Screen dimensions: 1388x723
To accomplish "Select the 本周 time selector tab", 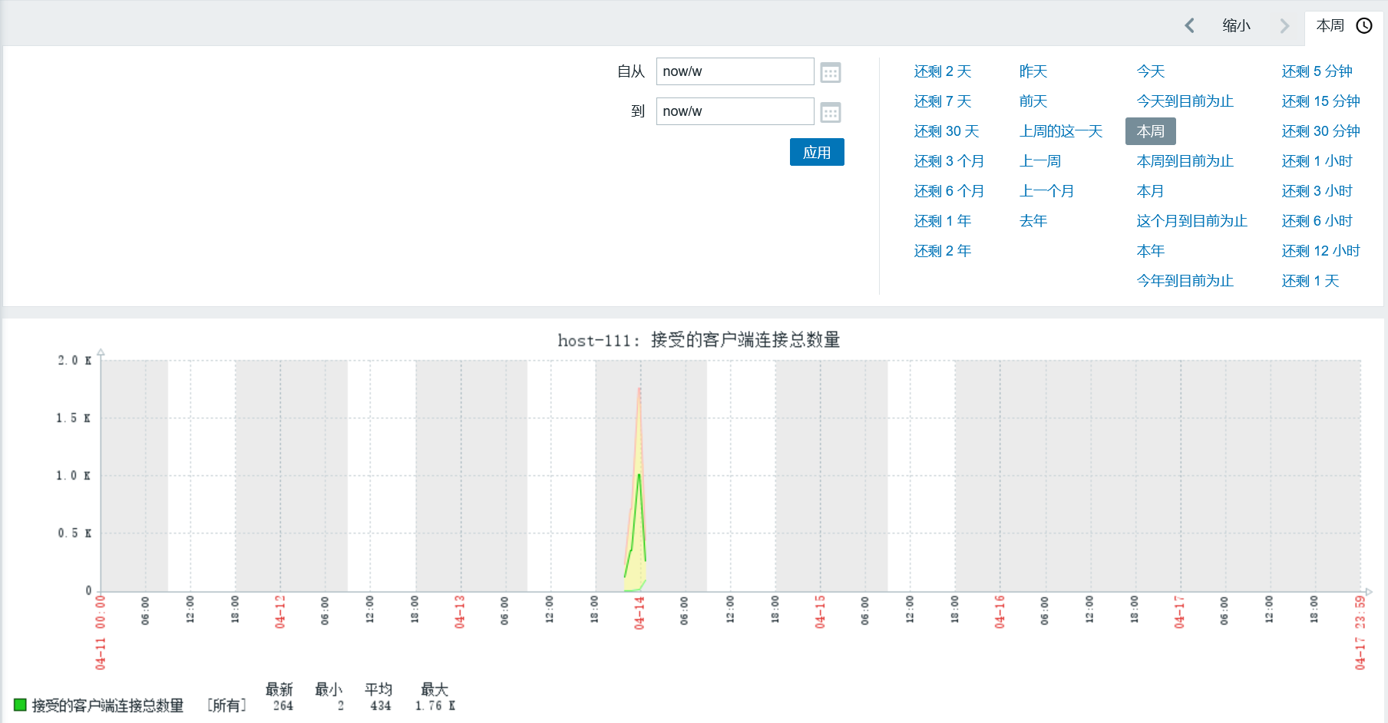I will pos(1343,26).
